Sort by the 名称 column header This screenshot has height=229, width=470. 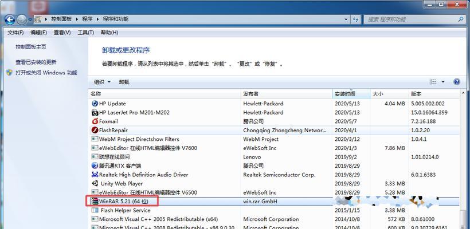(x=164, y=94)
